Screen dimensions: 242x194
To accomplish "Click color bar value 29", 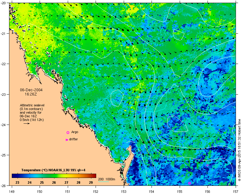I will [91, 182].
